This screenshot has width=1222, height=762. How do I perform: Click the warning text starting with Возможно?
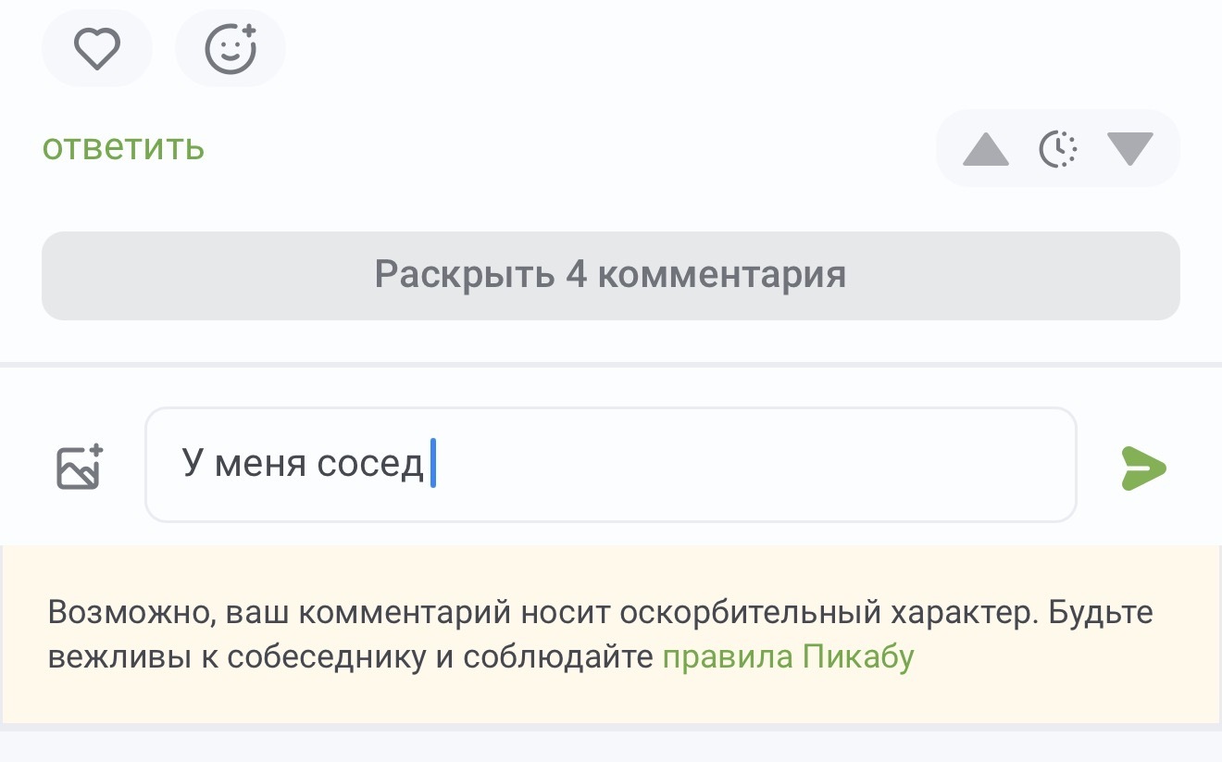pos(602,635)
